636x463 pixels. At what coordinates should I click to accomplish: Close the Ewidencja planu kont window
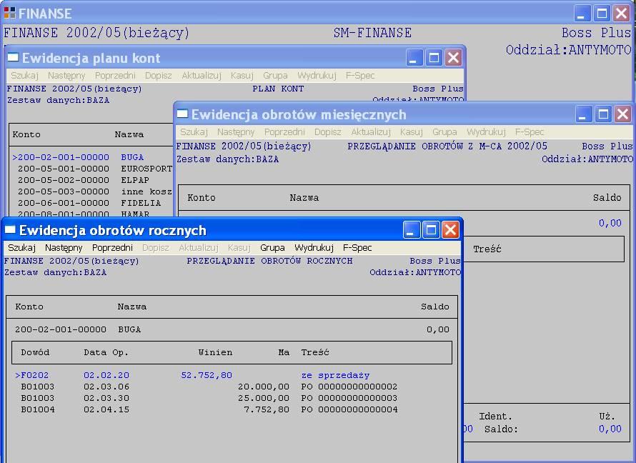pyautogui.click(x=453, y=58)
